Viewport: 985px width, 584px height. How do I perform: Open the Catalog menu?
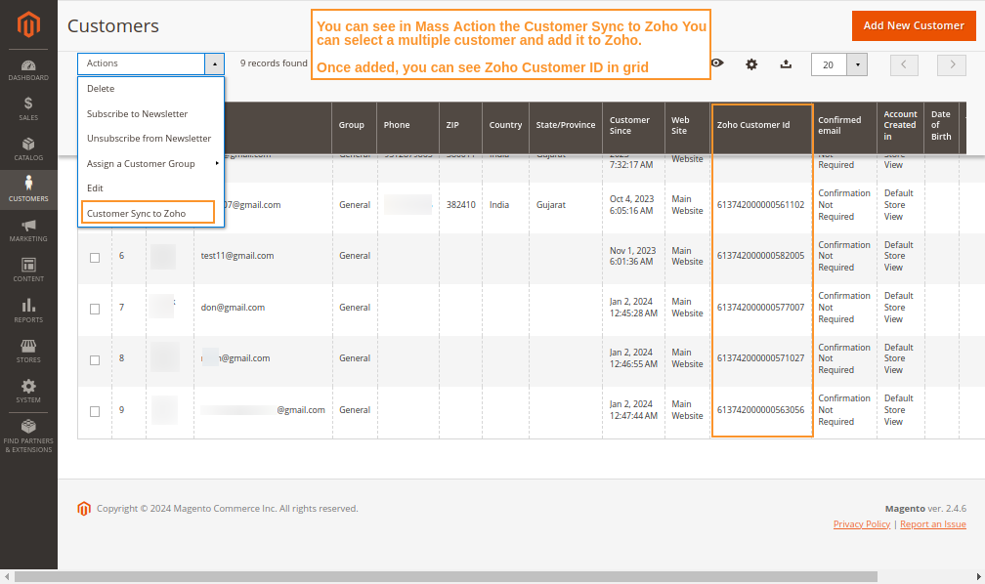pyautogui.click(x=28, y=145)
